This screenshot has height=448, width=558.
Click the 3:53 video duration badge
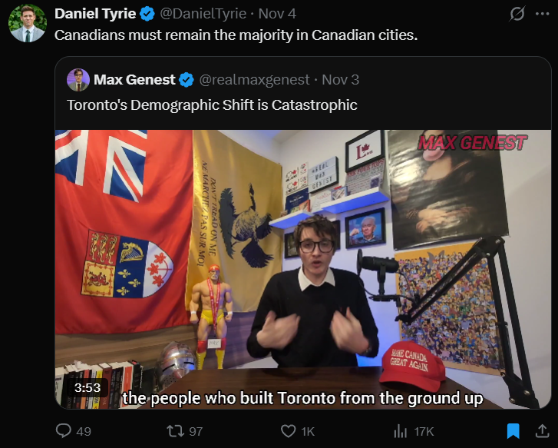point(87,387)
